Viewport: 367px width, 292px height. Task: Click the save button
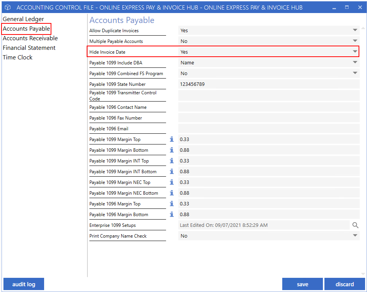click(x=303, y=284)
